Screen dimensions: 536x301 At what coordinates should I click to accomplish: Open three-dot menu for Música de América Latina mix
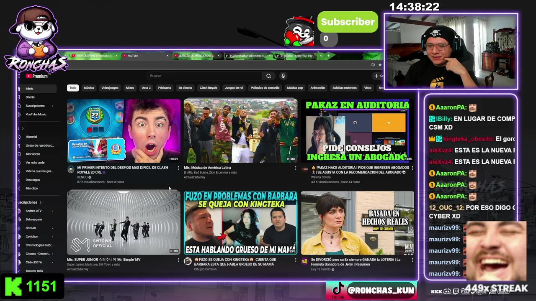(296, 168)
